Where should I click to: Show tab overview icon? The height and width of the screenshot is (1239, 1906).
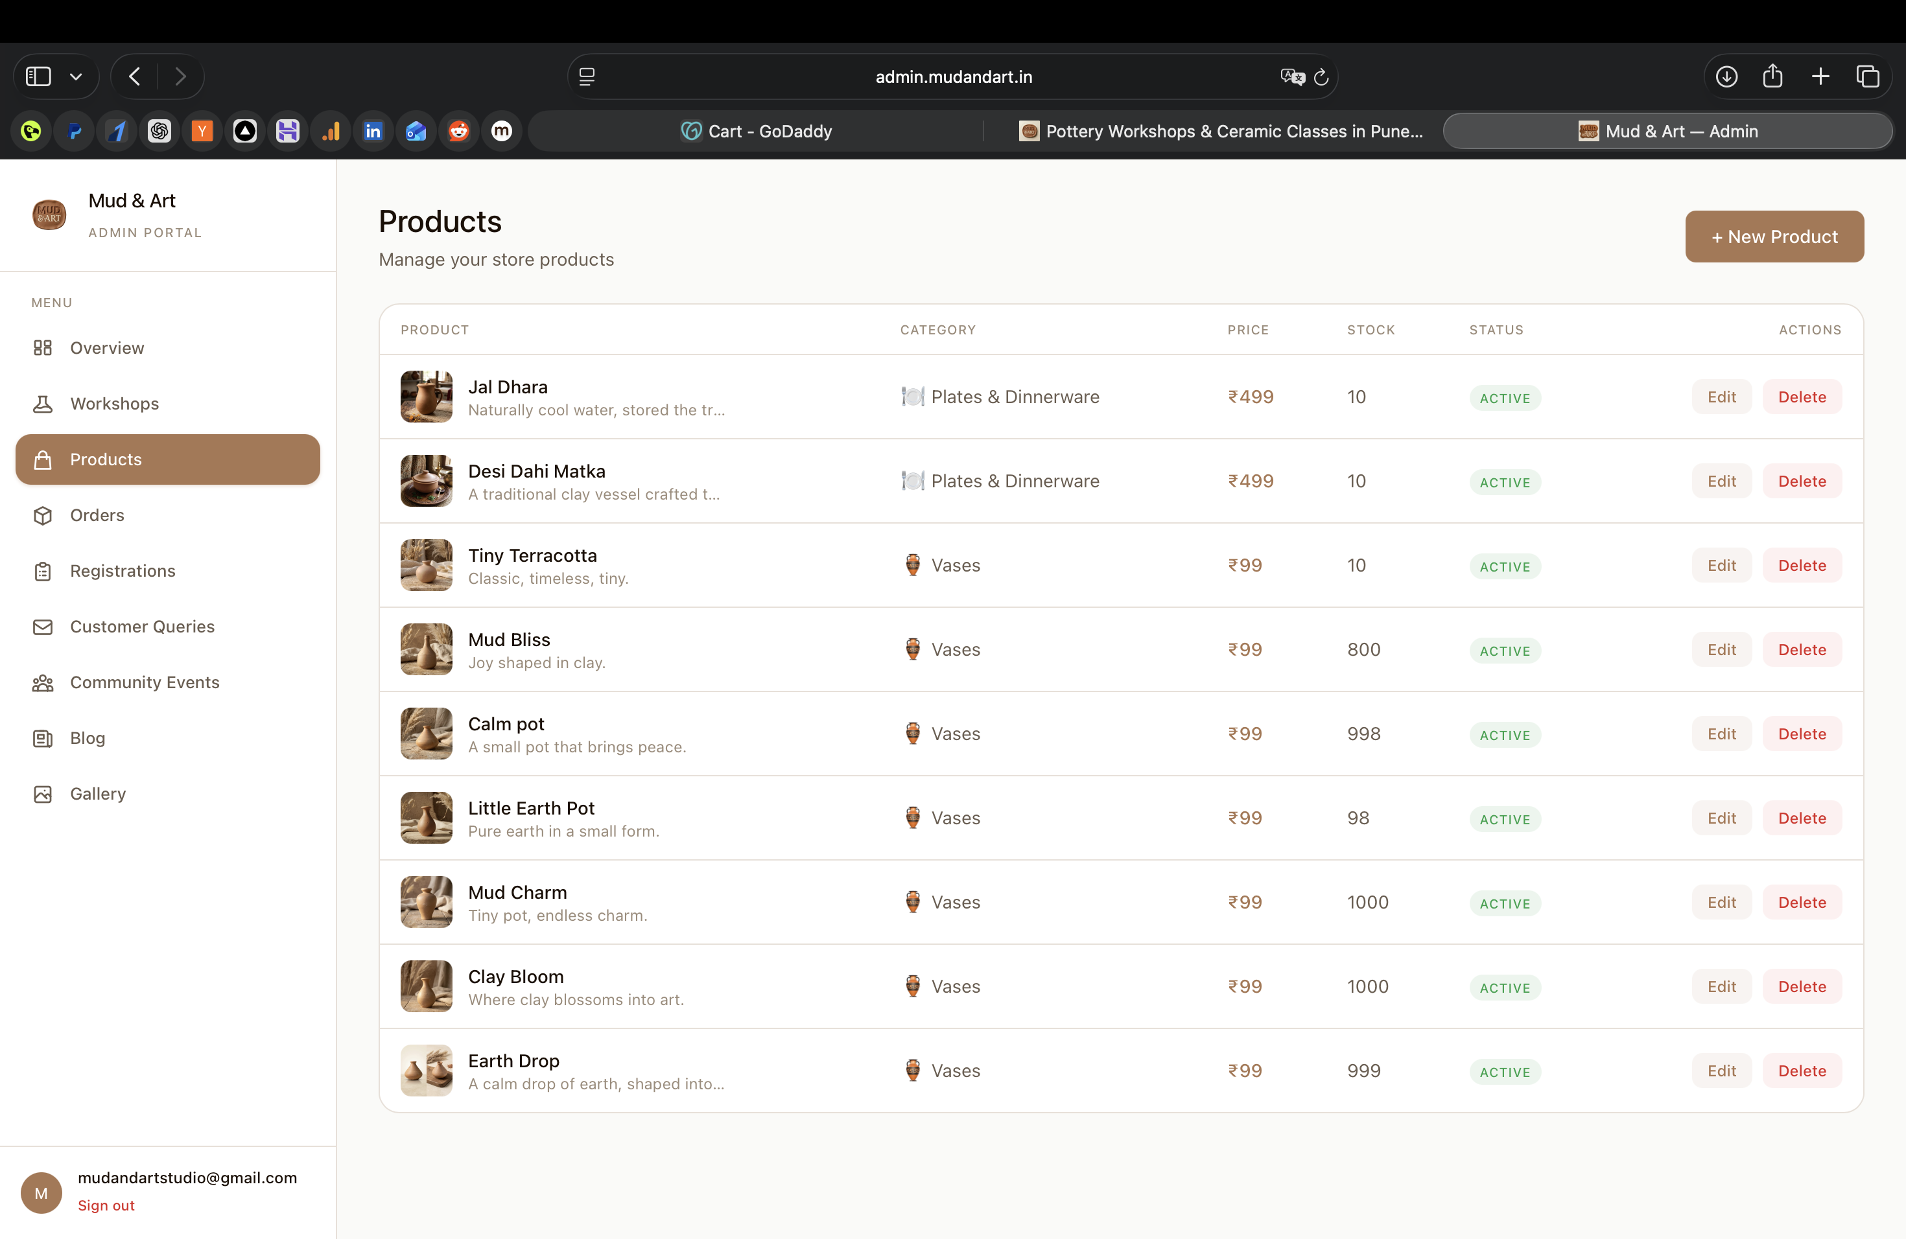click(1868, 77)
